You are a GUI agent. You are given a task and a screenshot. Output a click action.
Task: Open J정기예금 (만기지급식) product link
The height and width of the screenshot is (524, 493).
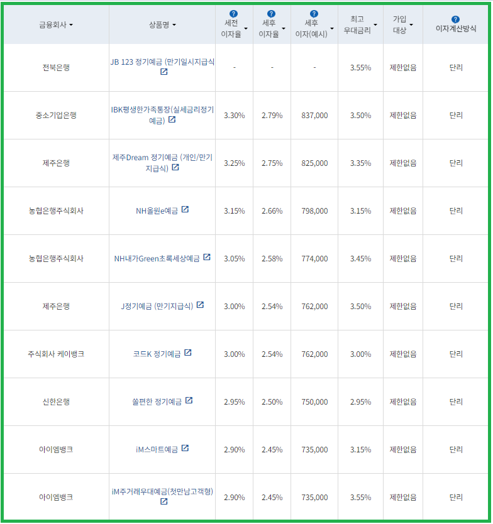click(x=157, y=307)
